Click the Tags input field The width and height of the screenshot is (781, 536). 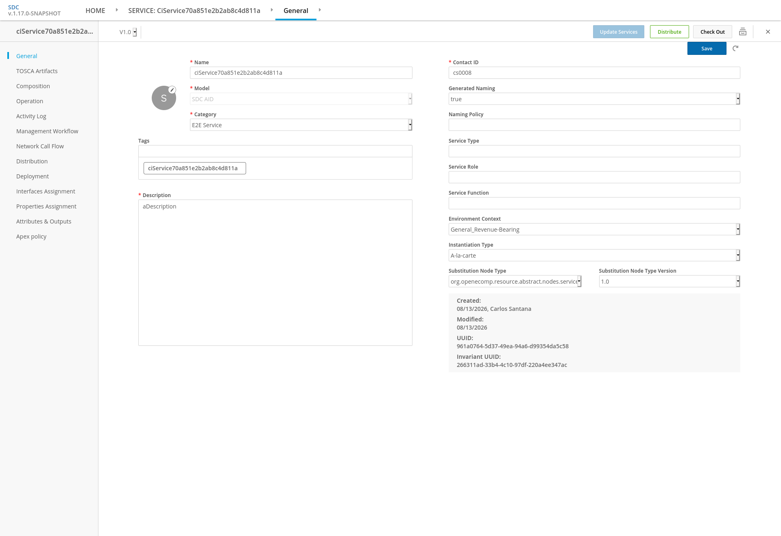tap(275, 151)
